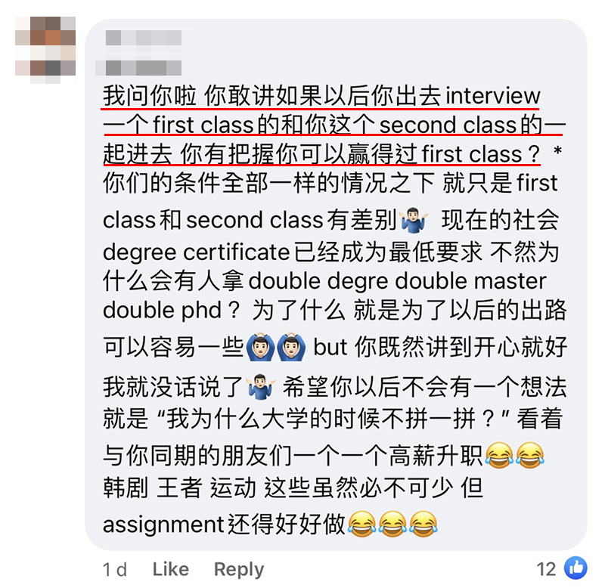This screenshot has width=605, height=588.
Task: Click the second OK-gesture emoji before 'but'
Action: pos(291,348)
